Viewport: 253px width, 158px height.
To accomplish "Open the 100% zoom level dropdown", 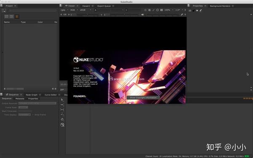I will coord(169,10).
